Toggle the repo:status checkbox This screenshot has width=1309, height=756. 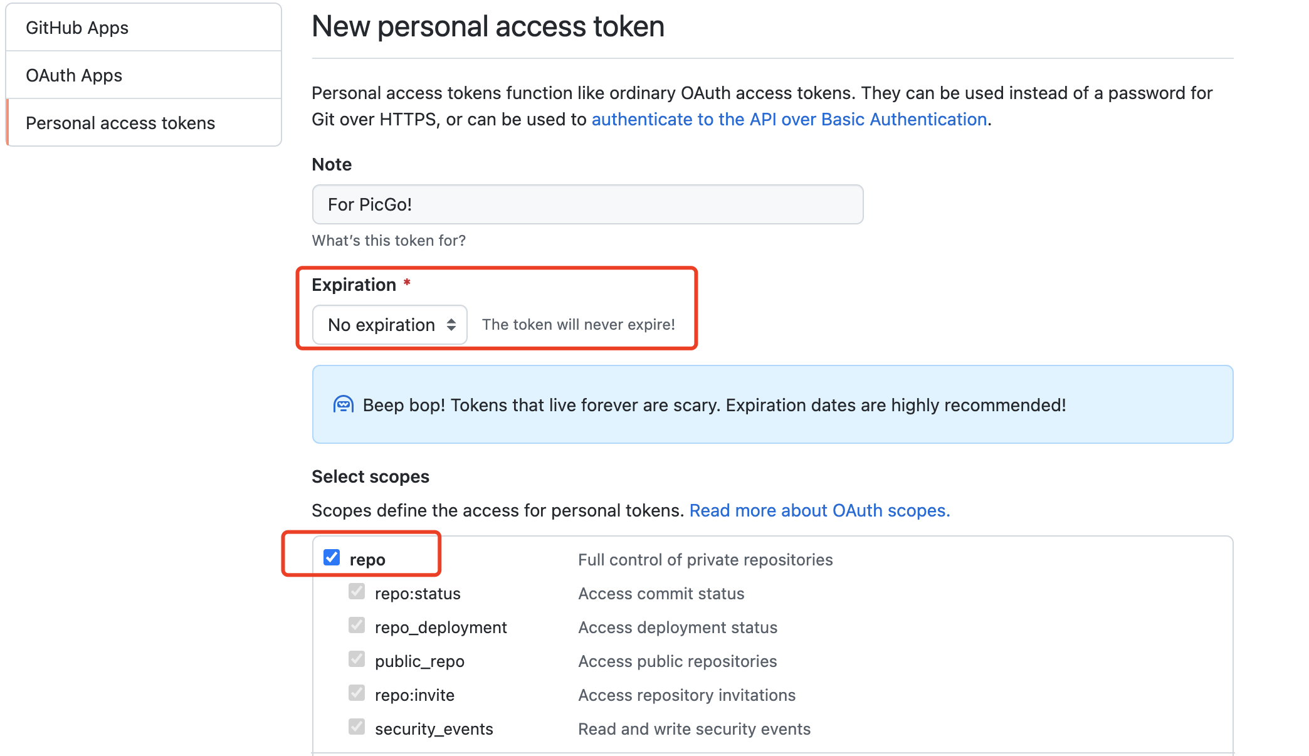click(357, 592)
